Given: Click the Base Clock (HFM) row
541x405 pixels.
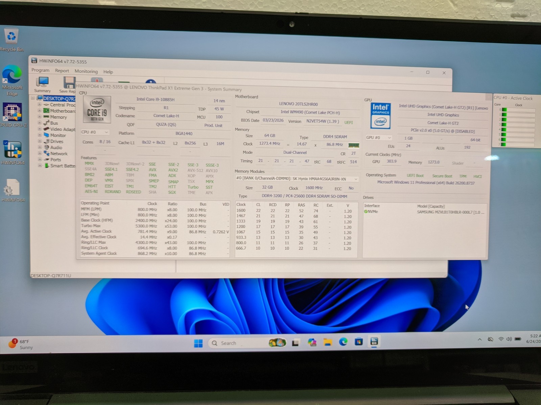Looking at the screenshot, I should [x=155, y=221].
